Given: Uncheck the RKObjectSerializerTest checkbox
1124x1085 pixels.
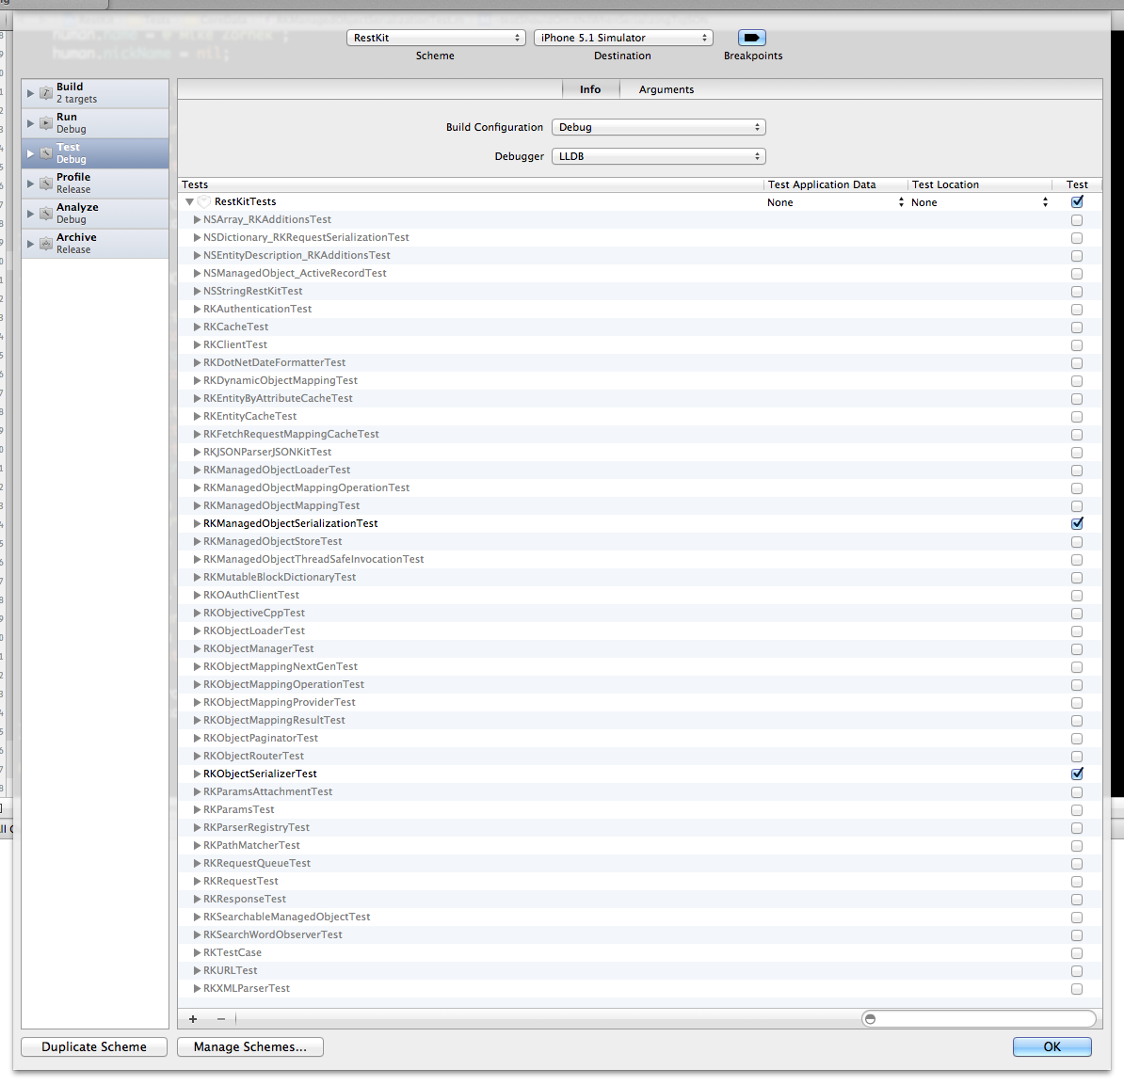Looking at the screenshot, I should pyautogui.click(x=1077, y=774).
